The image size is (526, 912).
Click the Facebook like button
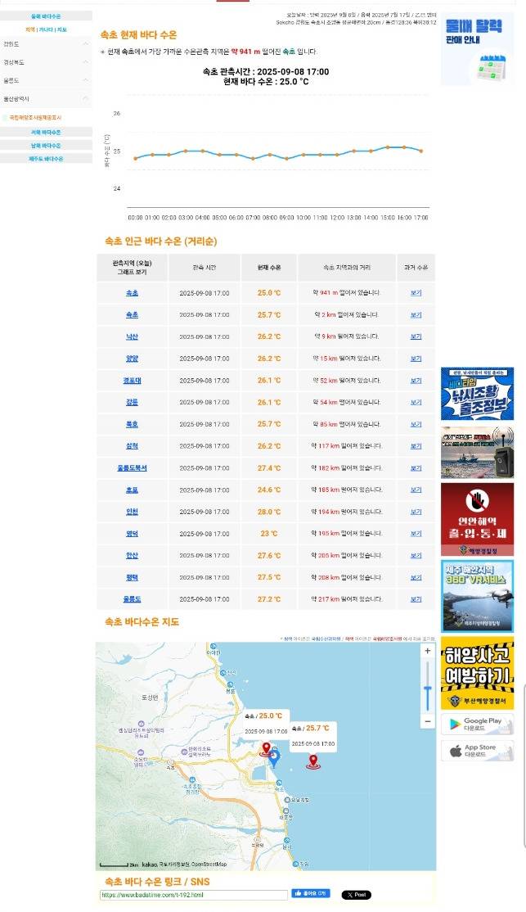point(311,894)
